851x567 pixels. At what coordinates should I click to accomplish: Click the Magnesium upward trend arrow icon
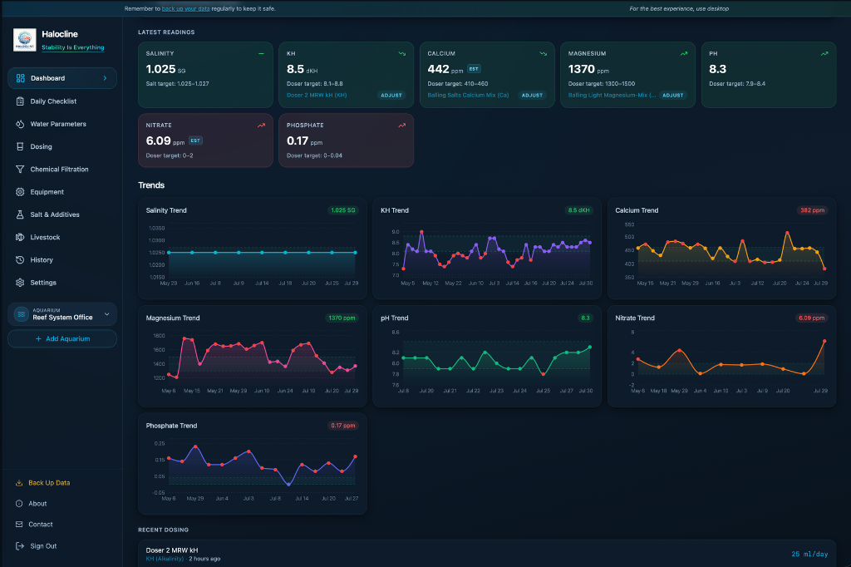[x=684, y=54]
